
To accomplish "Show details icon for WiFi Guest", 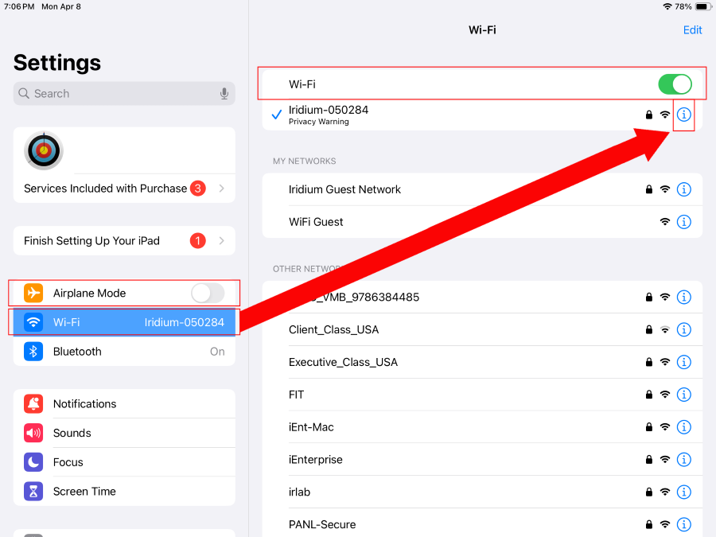I will point(683,222).
